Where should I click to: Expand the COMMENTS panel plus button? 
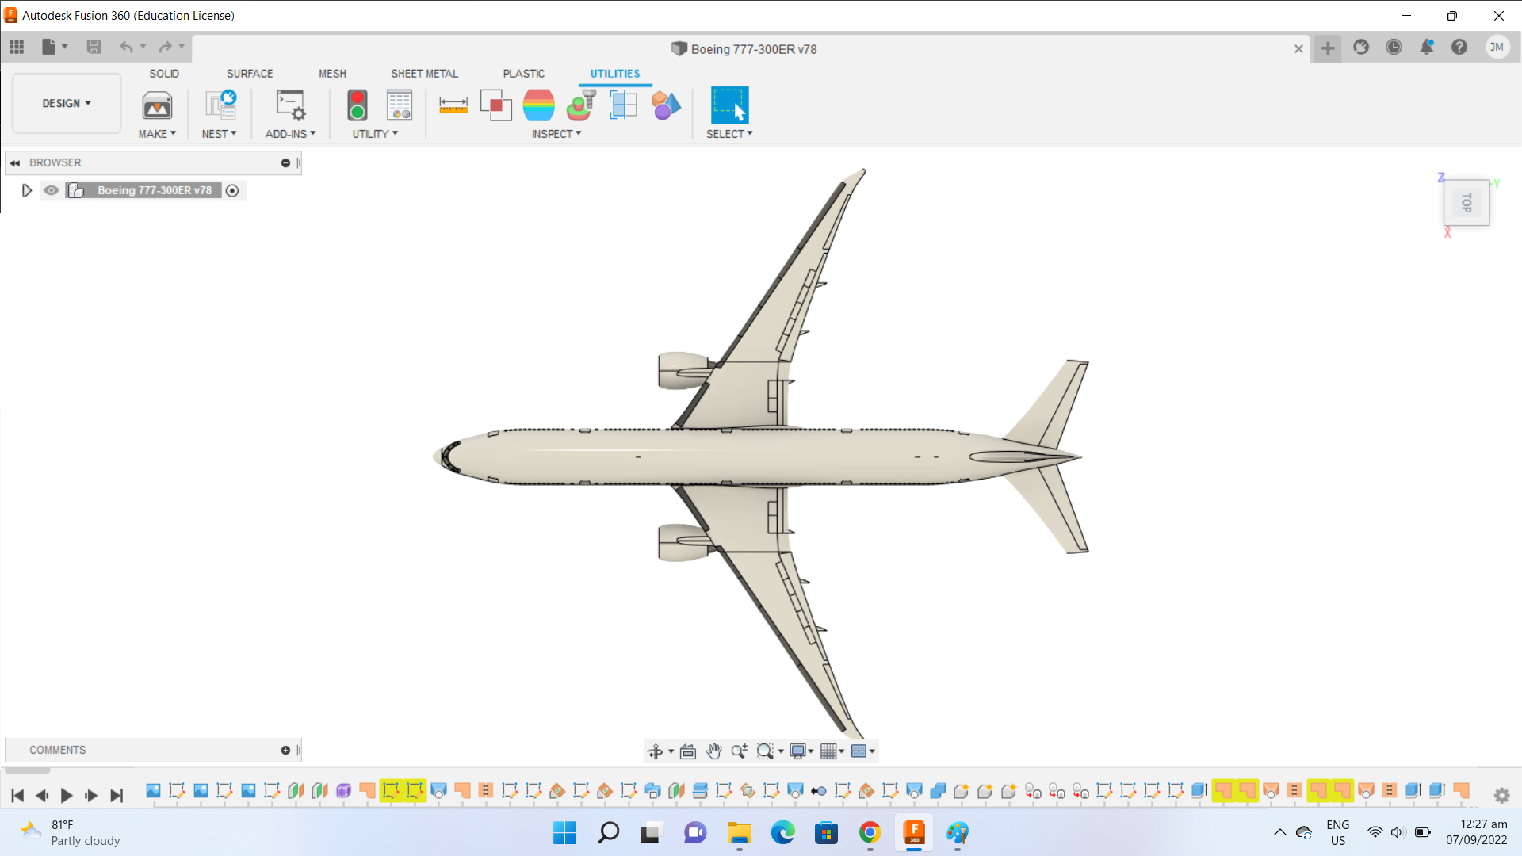tap(285, 750)
